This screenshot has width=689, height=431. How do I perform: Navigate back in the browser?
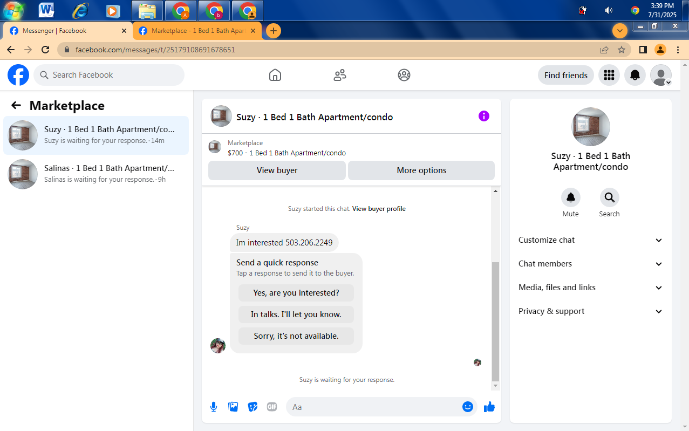point(11,50)
